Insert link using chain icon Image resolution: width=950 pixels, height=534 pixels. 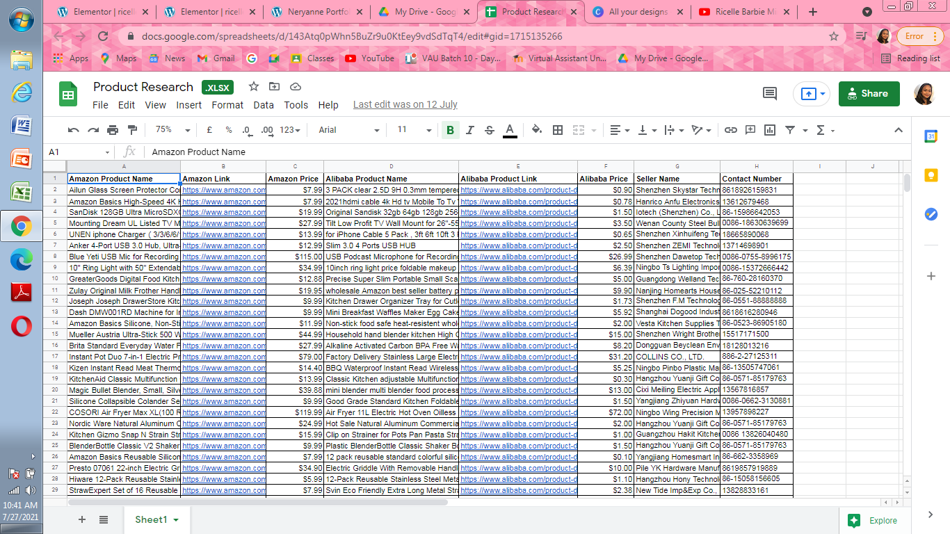point(730,130)
